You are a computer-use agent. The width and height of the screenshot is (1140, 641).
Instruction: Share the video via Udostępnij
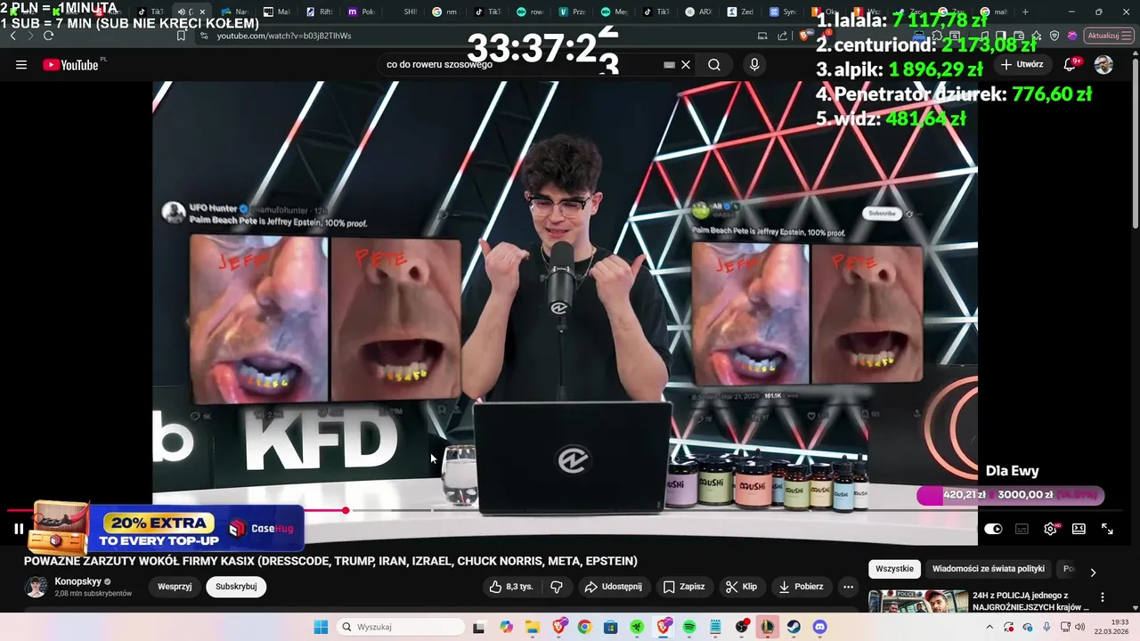(613, 587)
